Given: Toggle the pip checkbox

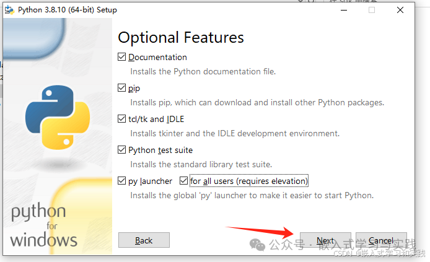Looking at the screenshot, I should click(x=122, y=88).
